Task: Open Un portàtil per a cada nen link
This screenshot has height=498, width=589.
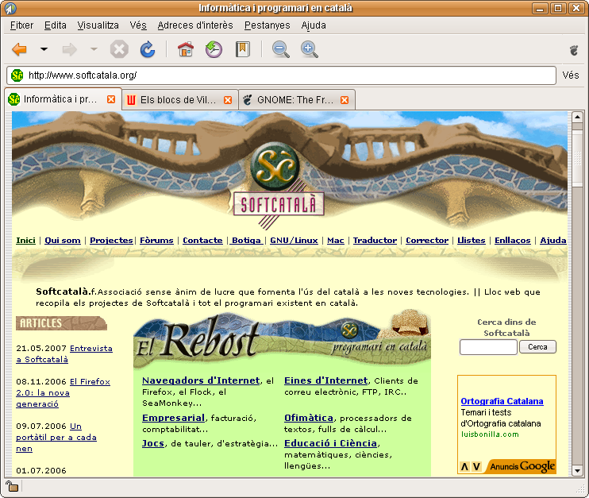Action: (x=56, y=437)
